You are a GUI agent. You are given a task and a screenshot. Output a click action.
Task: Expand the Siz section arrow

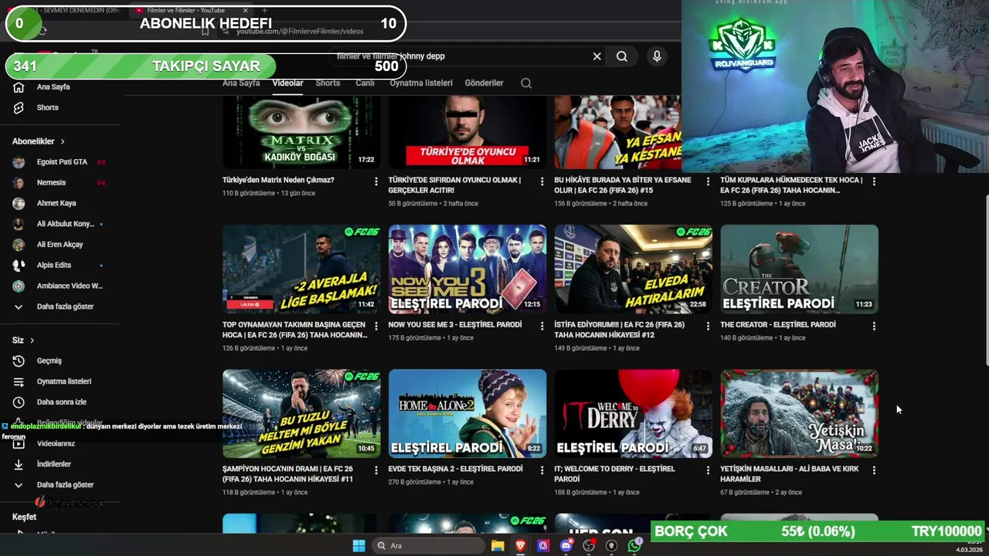[x=32, y=341]
